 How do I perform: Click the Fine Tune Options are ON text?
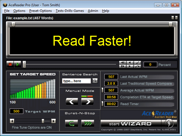click(32, 127)
